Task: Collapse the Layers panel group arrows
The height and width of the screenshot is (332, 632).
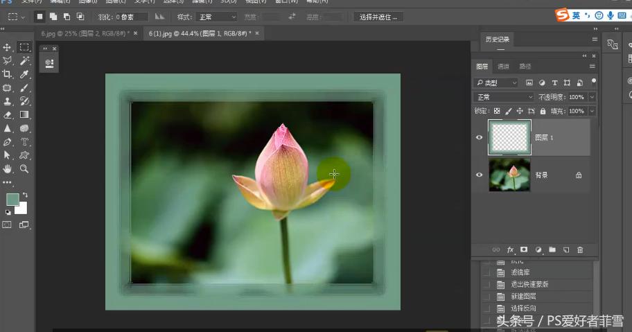Action: (x=584, y=55)
